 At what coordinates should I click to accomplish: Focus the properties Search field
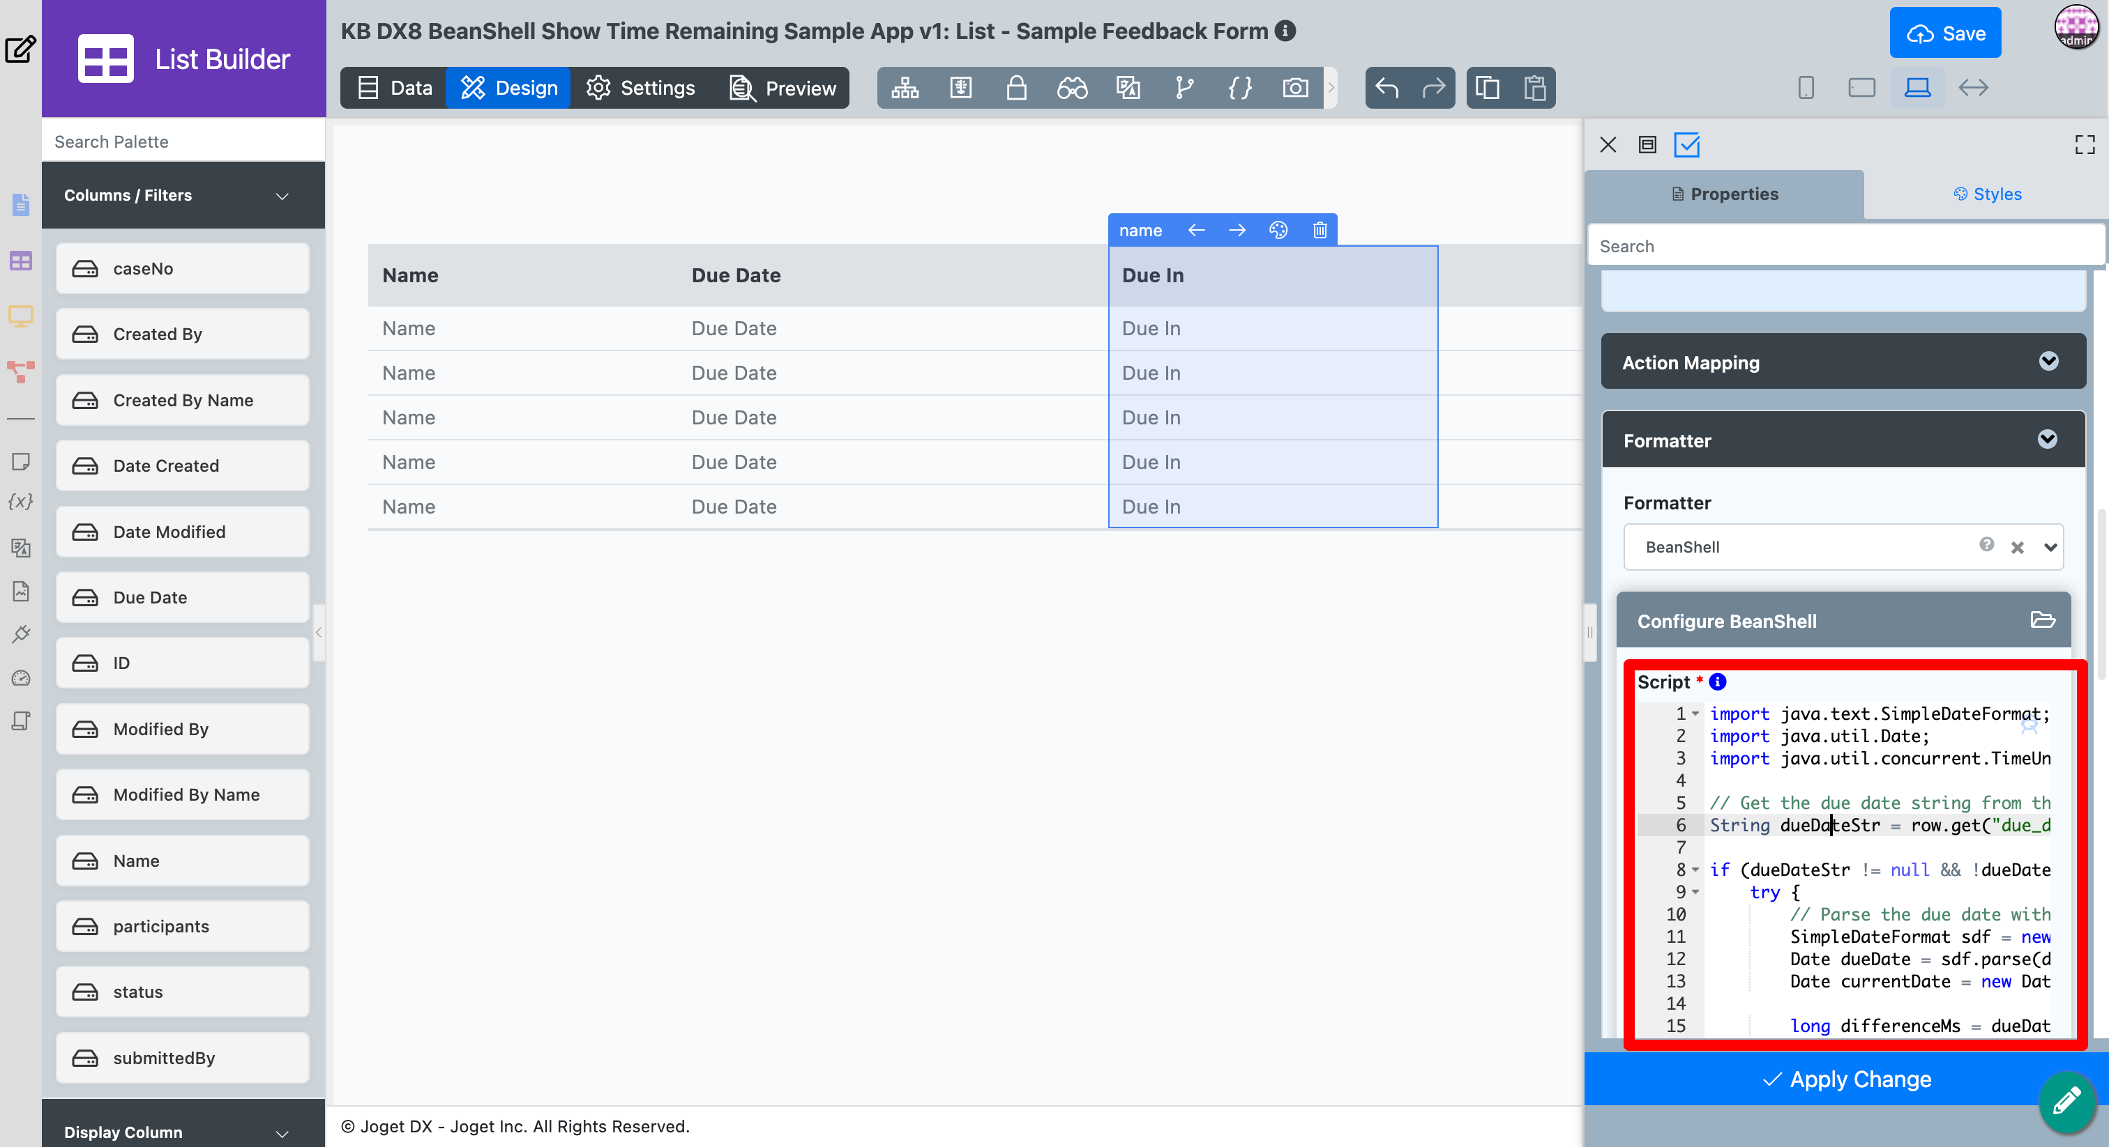coord(1845,245)
